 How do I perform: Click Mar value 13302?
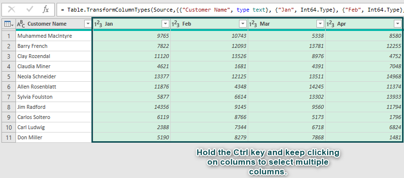pyautogui.click(x=286, y=97)
